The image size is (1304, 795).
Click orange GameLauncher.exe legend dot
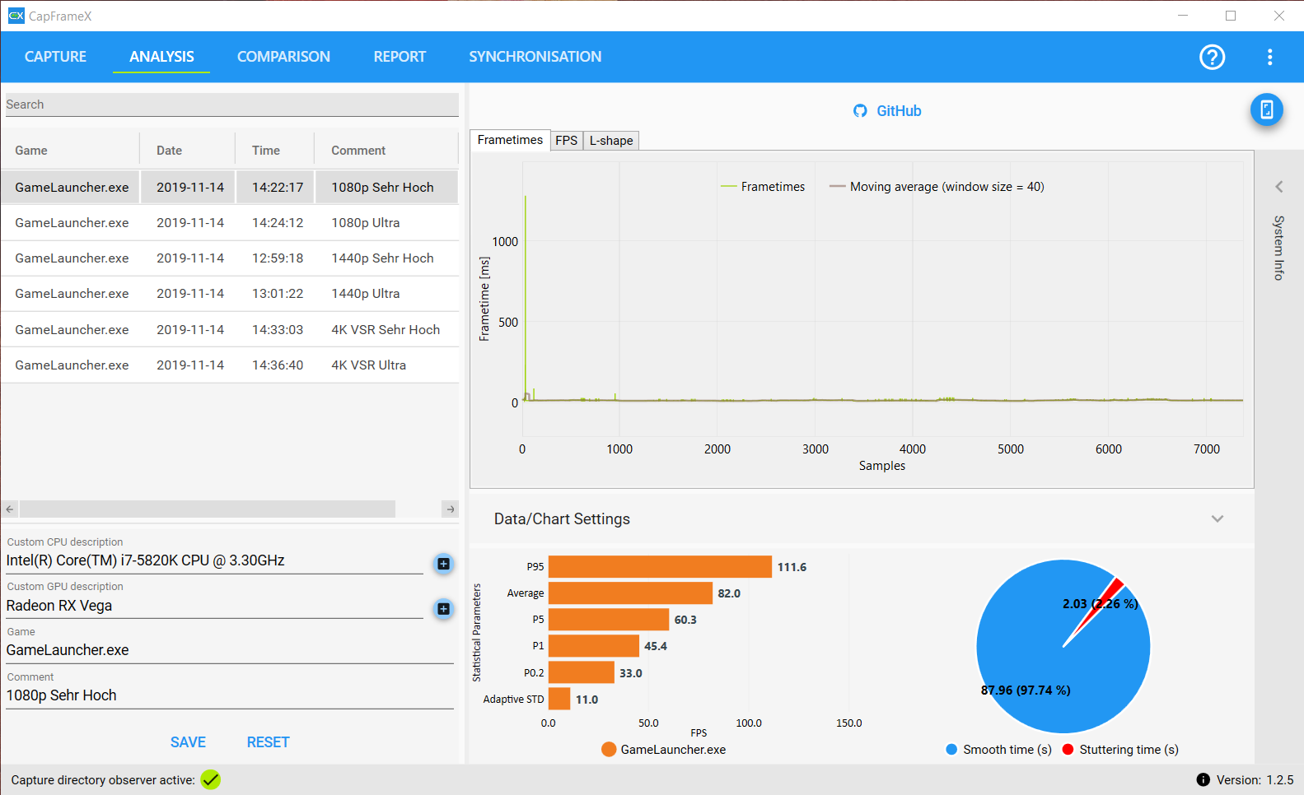[x=609, y=750]
